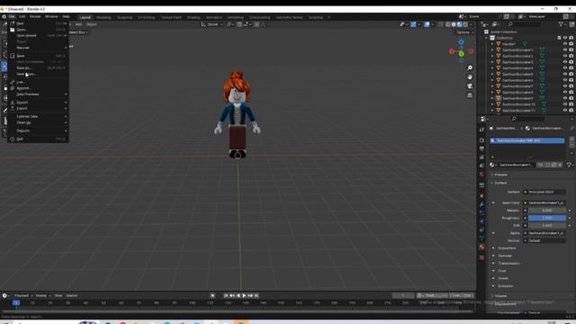Expand the Preview panel

[500, 175]
